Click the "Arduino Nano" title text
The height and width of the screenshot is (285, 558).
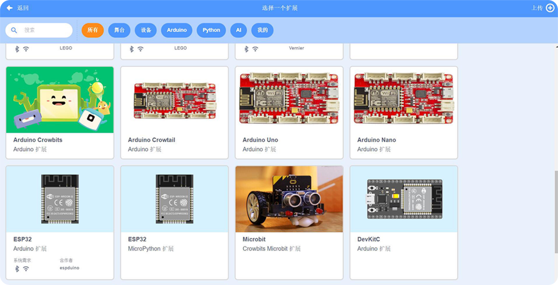click(377, 140)
